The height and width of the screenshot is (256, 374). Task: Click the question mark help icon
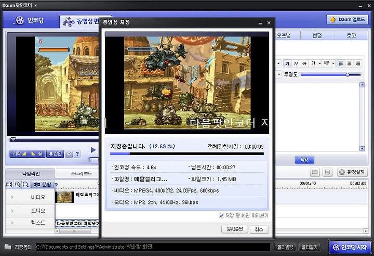[x=77, y=154]
